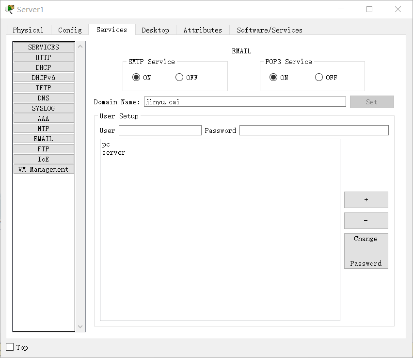Open the Desktop tab

coord(155,30)
